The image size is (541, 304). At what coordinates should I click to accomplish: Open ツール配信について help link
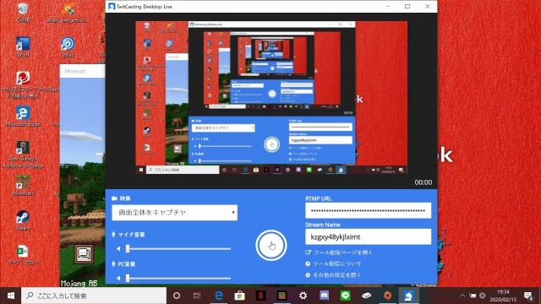coord(333,263)
